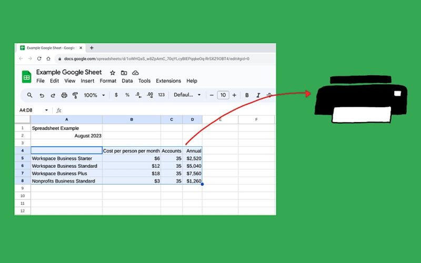The width and height of the screenshot is (421, 263).
Task: Reload the page in browser
Action: click(39, 58)
